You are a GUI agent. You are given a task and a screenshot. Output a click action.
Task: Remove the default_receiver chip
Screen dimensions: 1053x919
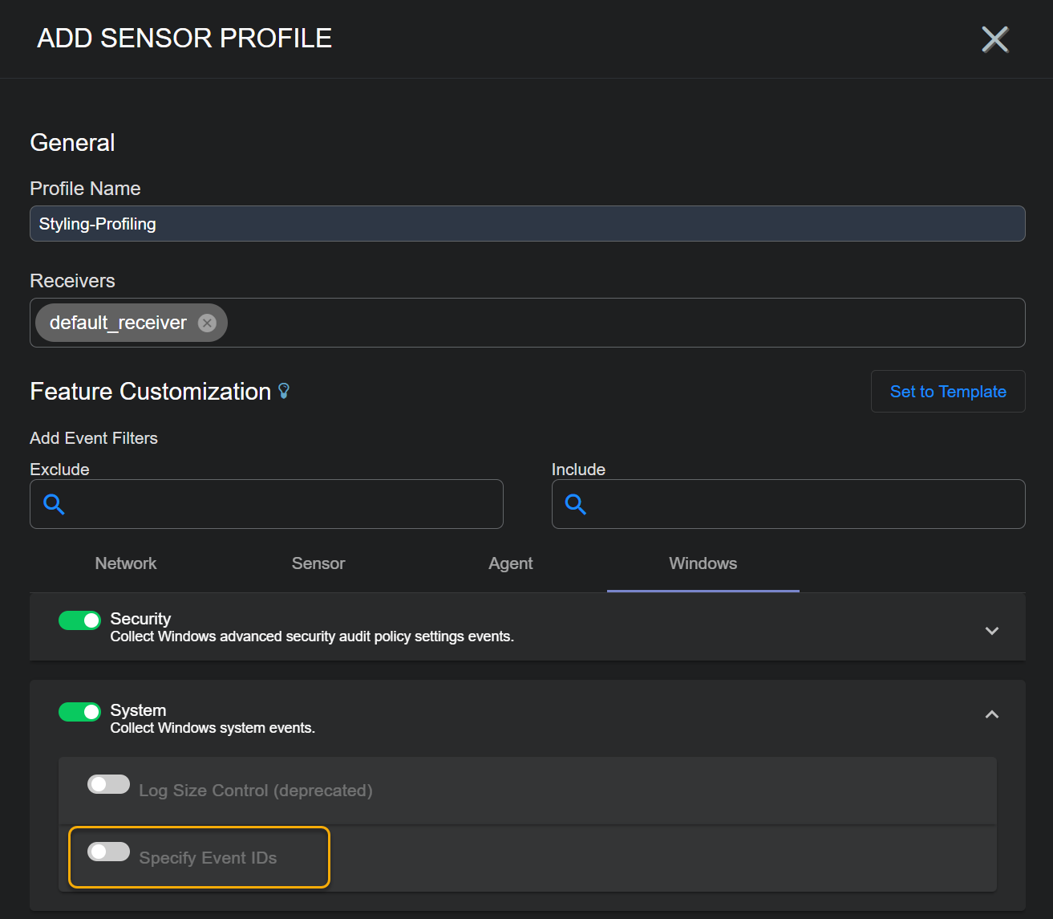[207, 323]
